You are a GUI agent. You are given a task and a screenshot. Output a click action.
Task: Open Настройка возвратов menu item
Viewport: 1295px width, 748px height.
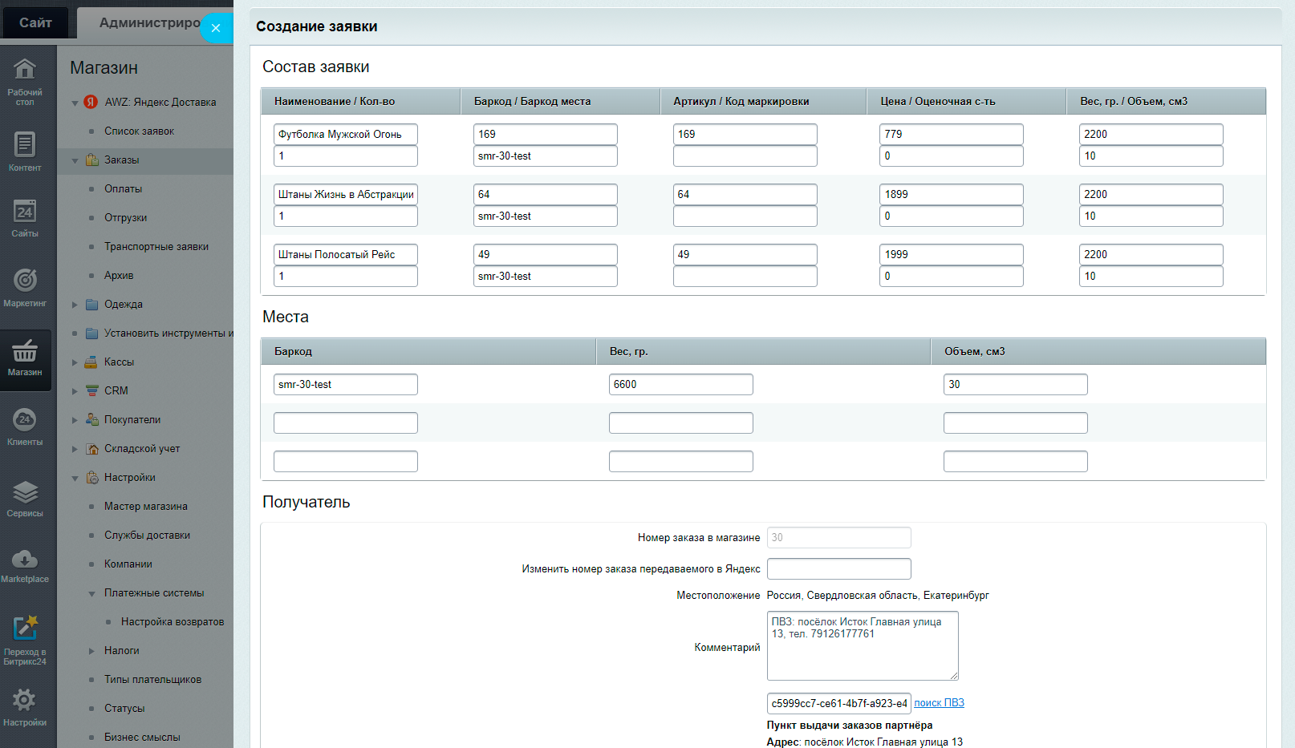[173, 621]
